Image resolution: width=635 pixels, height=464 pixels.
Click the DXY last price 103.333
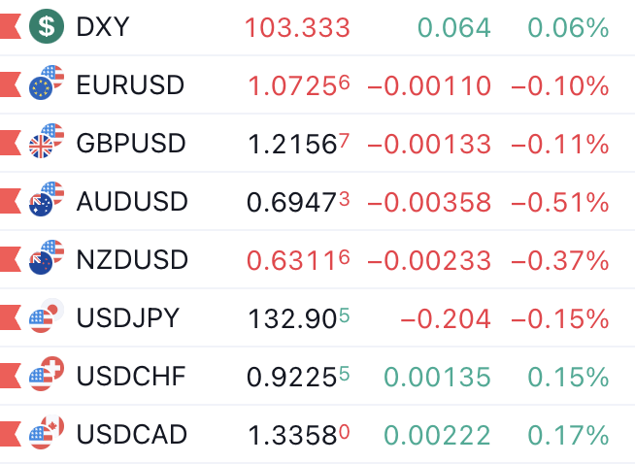tap(297, 28)
